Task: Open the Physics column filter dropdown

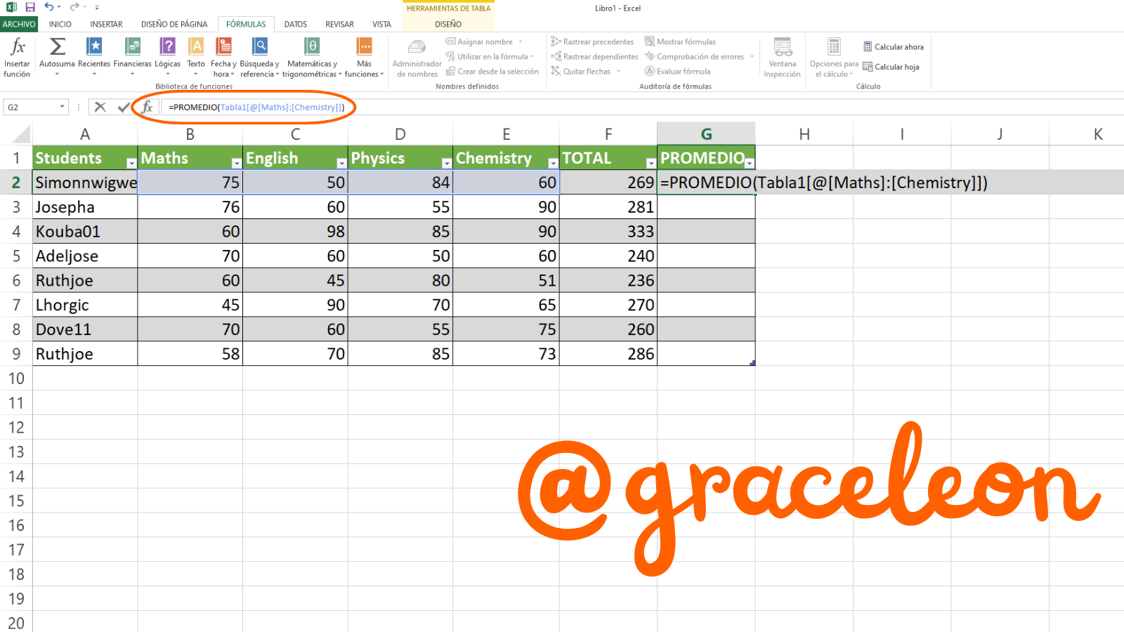Action: pyautogui.click(x=447, y=163)
